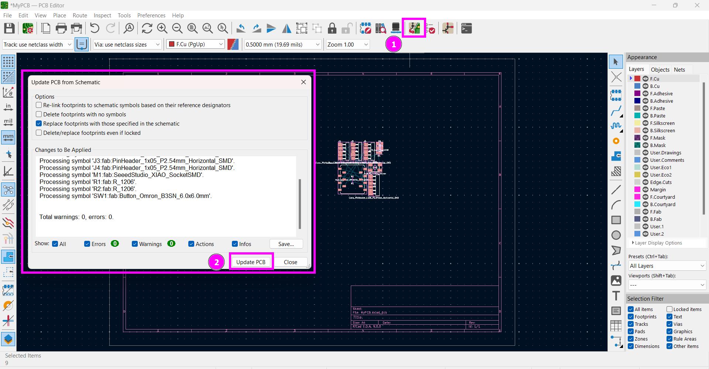The height and width of the screenshot is (369, 709).
Task: Uncheck the Tracks selection filter
Action: [x=631, y=324]
